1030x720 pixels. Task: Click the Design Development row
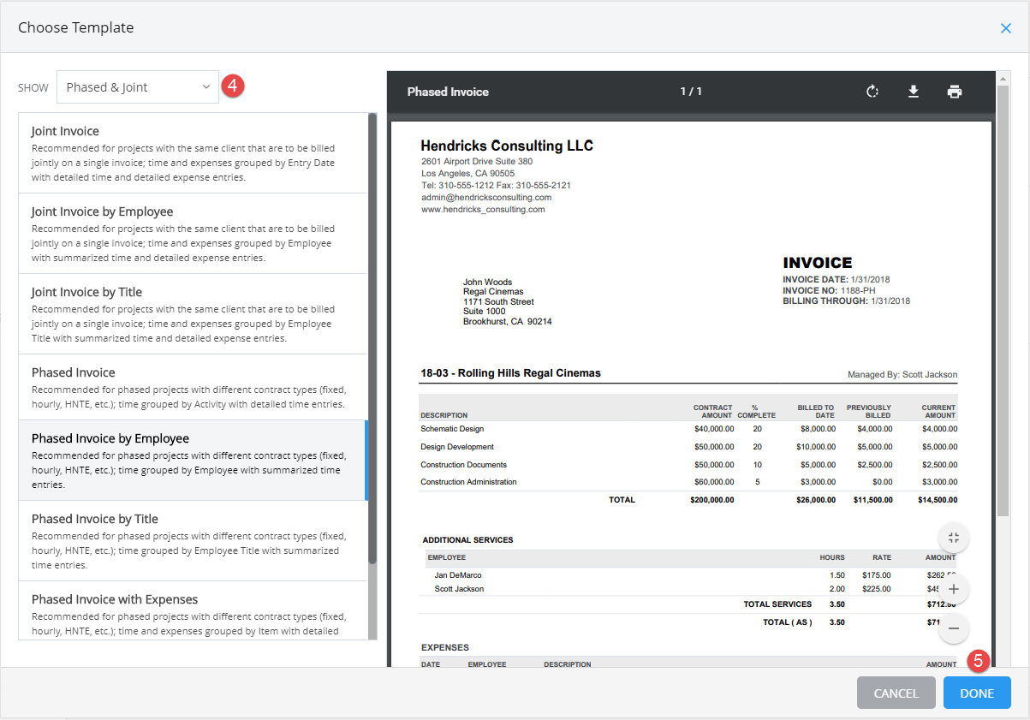click(688, 447)
